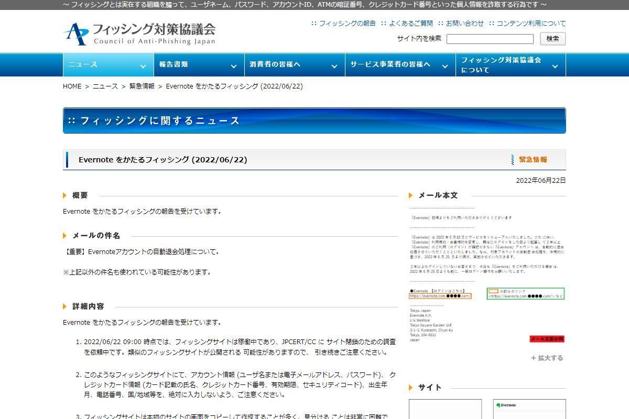Click the メールの件名 section heading
This screenshot has height=419, width=629.
pyautogui.click(x=96, y=236)
